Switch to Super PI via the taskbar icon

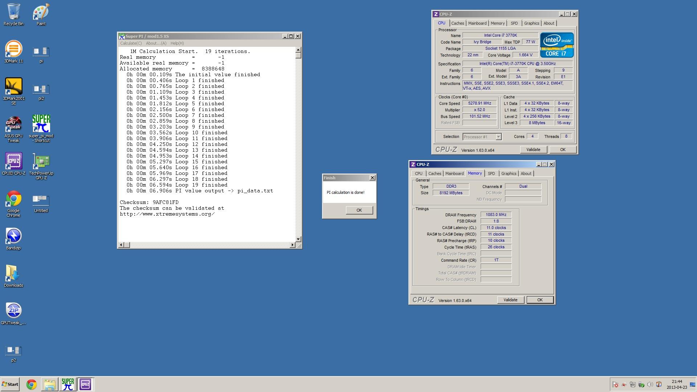click(x=68, y=384)
